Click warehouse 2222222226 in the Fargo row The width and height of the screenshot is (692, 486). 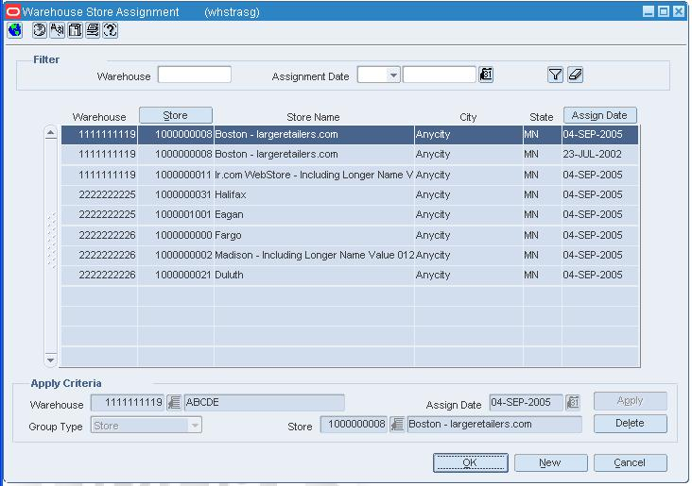[99, 235]
